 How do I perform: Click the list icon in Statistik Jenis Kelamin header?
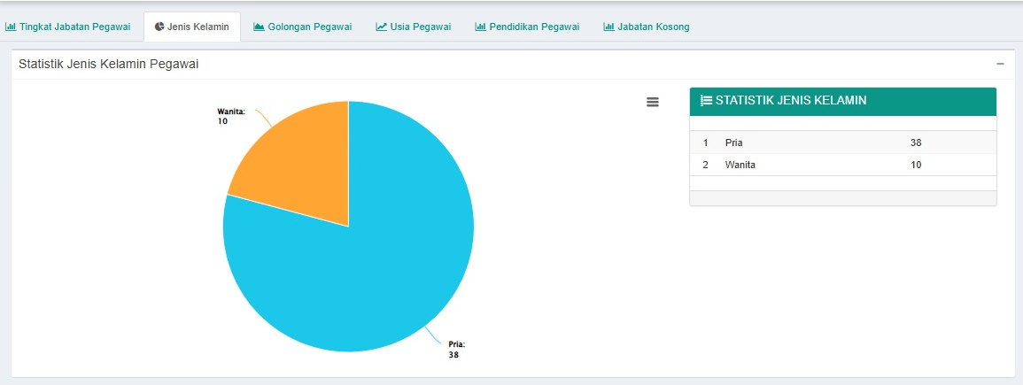point(706,101)
